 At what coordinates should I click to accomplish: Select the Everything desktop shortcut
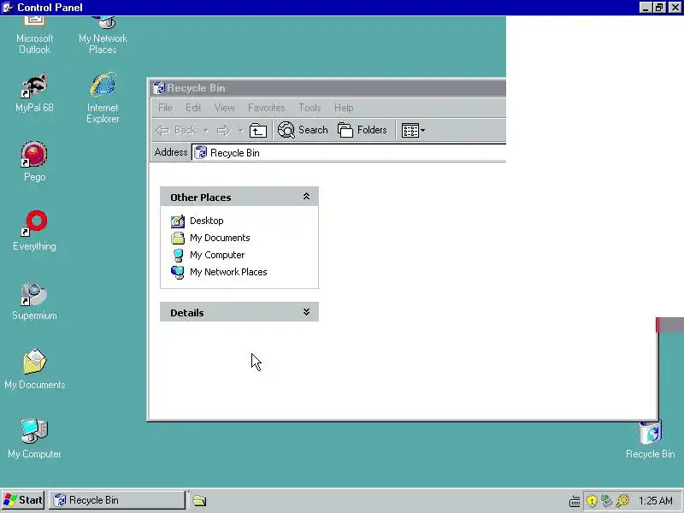tap(34, 231)
